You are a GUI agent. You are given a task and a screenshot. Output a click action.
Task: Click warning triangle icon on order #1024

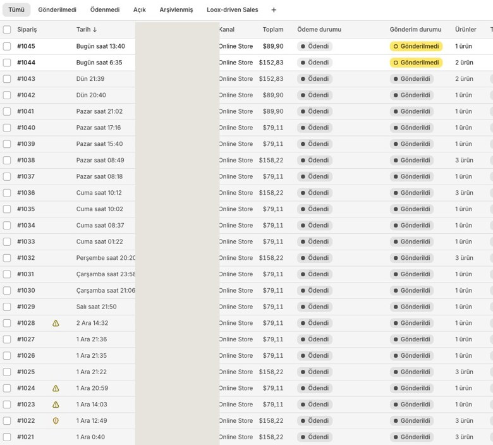[56, 388]
